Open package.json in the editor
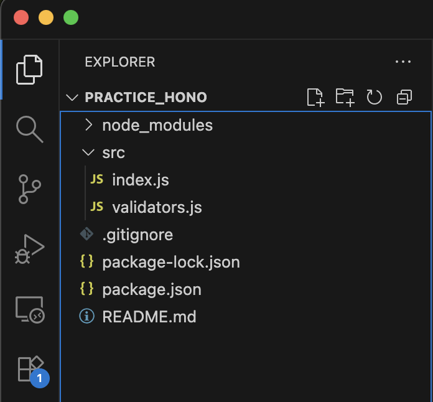Viewport: 433px width, 402px height. tap(151, 289)
